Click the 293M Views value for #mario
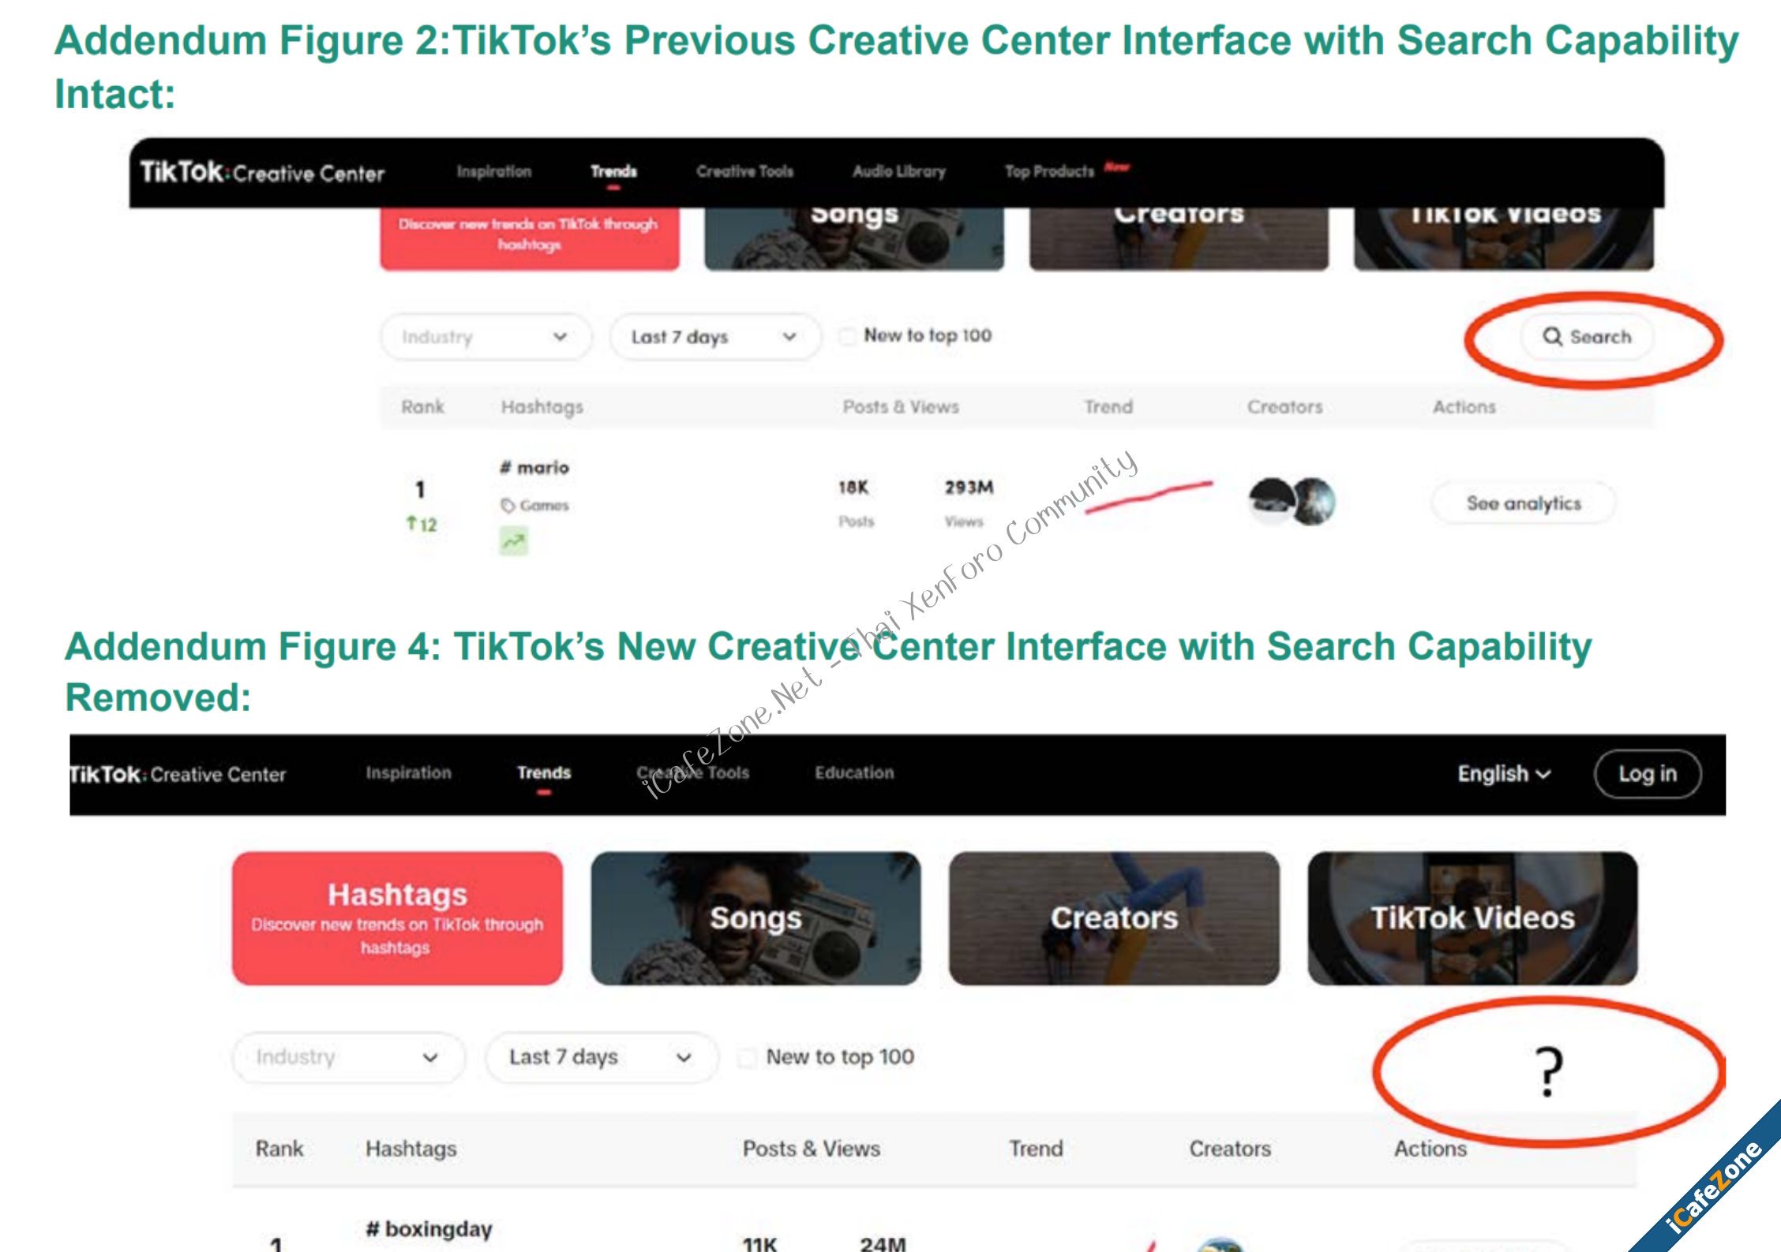Image resolution: width=1781 pixels, height=1252 pixels. 969,488
